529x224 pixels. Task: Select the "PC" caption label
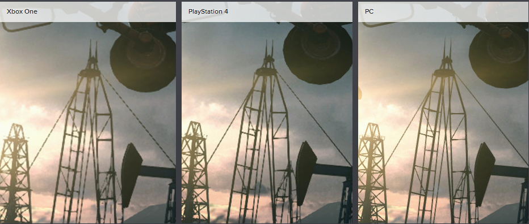pyautogui.click(x=369, y=11)
